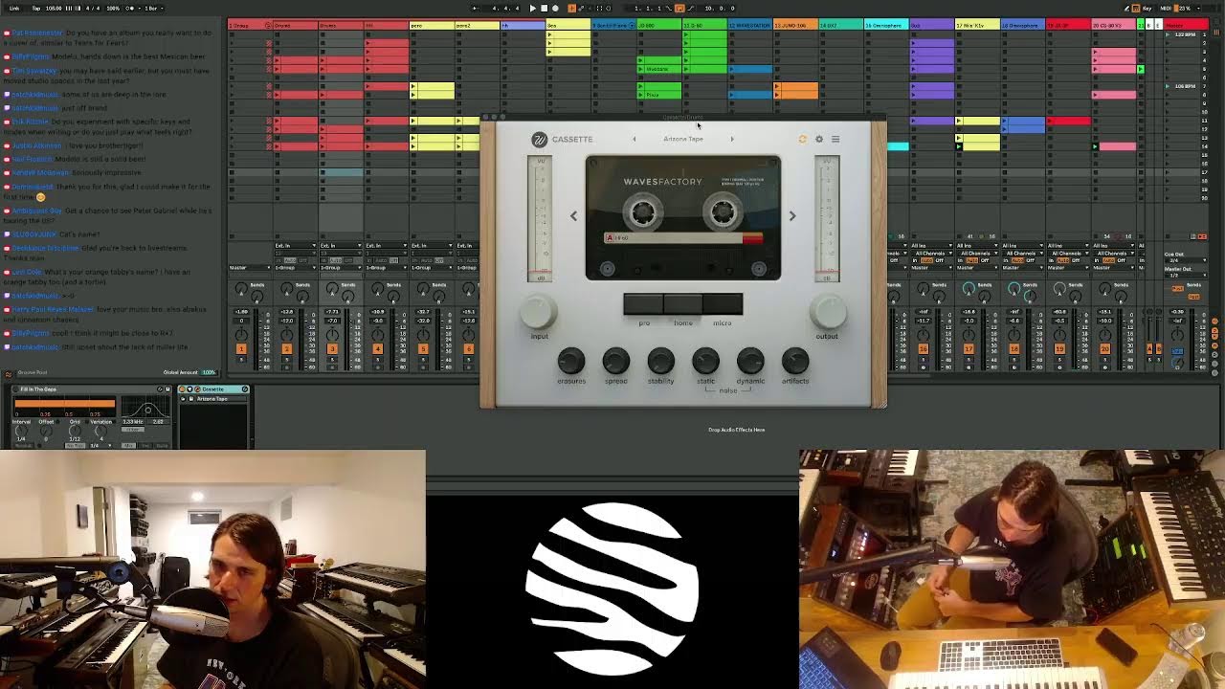Click the right arrow beside the Arizona Tape preset

tap(732, 140)
